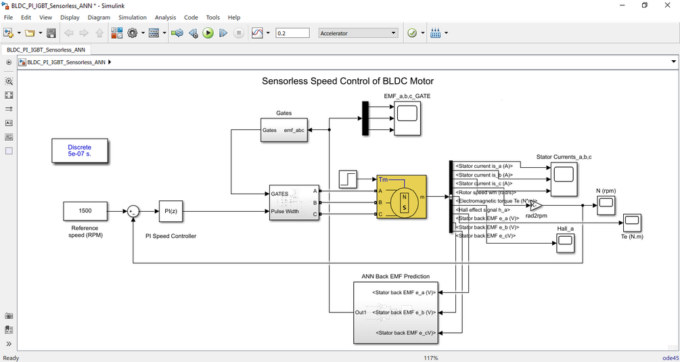
Task: Click Fit to View palette icon
Action: (9, 95)
